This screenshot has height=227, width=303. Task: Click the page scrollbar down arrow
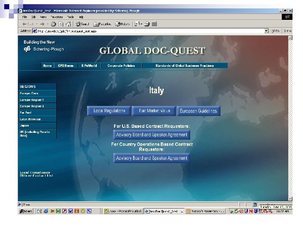coord(290,199)
